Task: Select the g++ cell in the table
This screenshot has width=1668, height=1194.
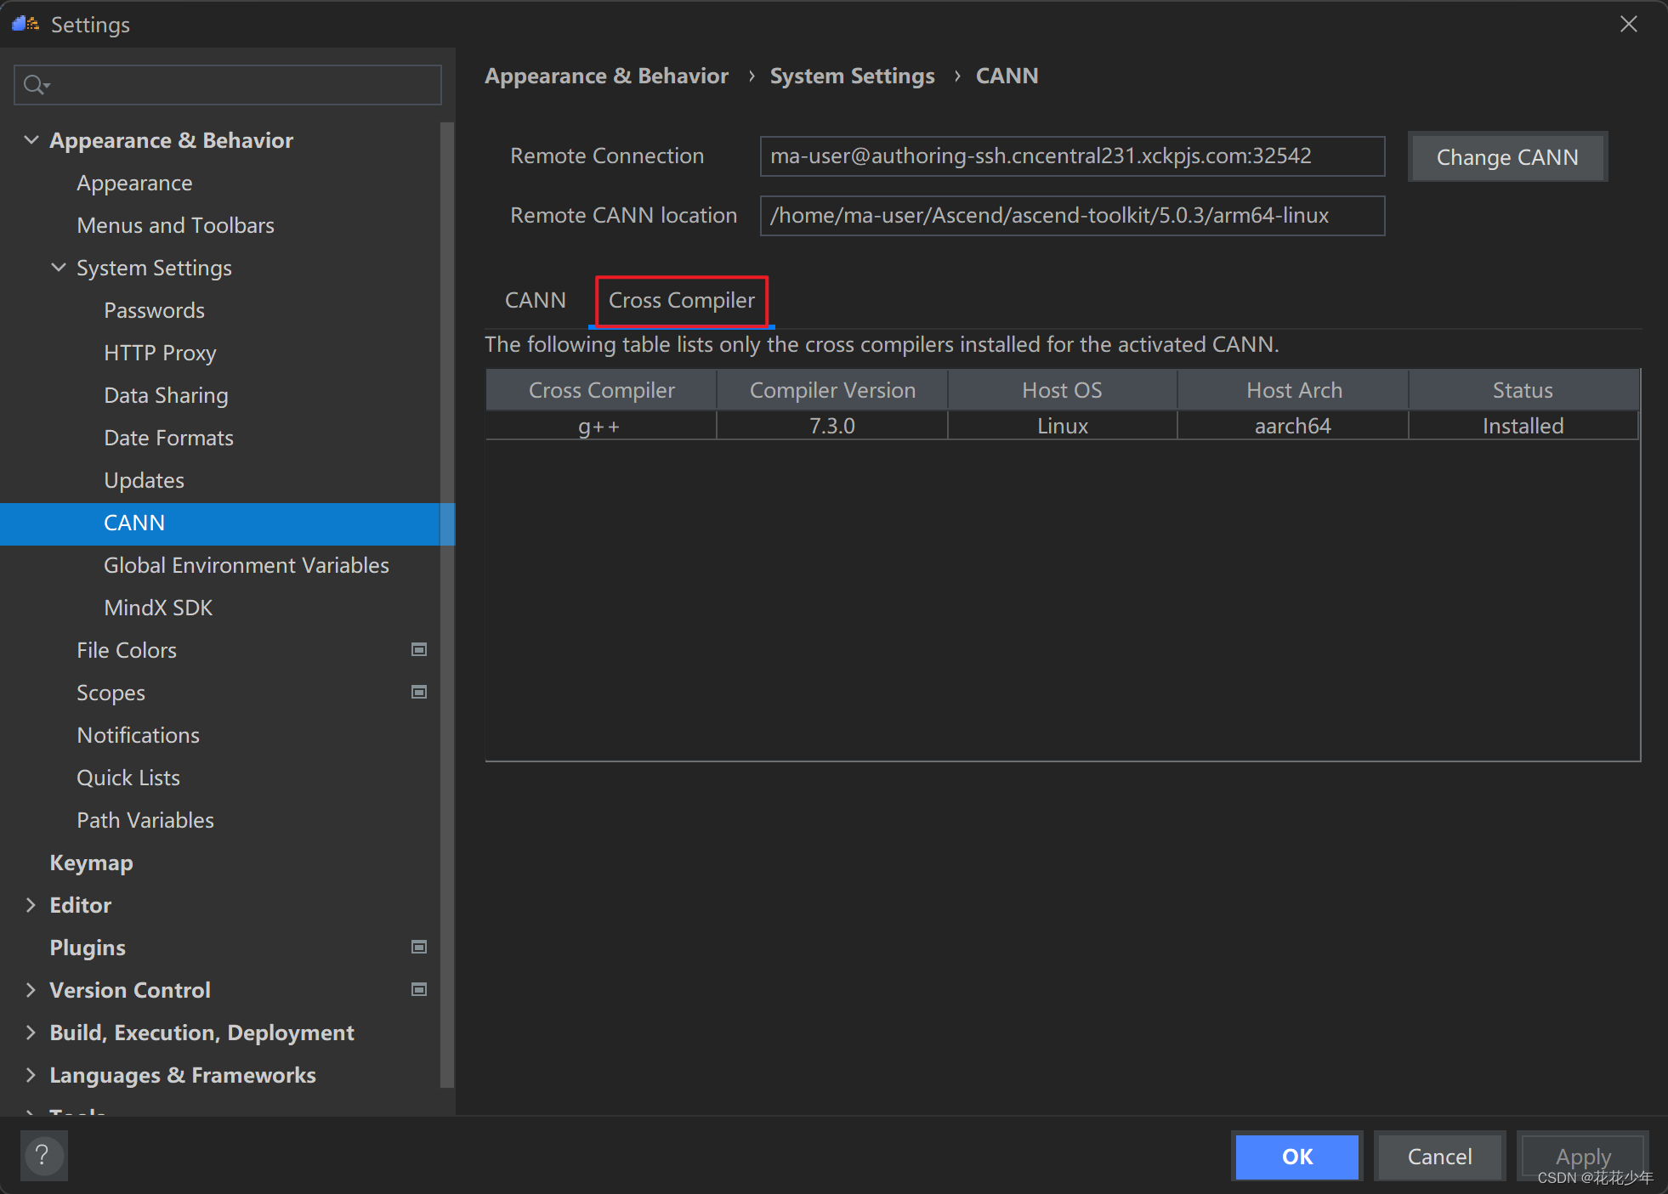Action: (x=601, y=426)
